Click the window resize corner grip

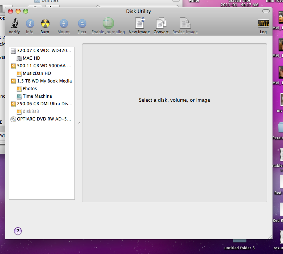tap(270, 237)
